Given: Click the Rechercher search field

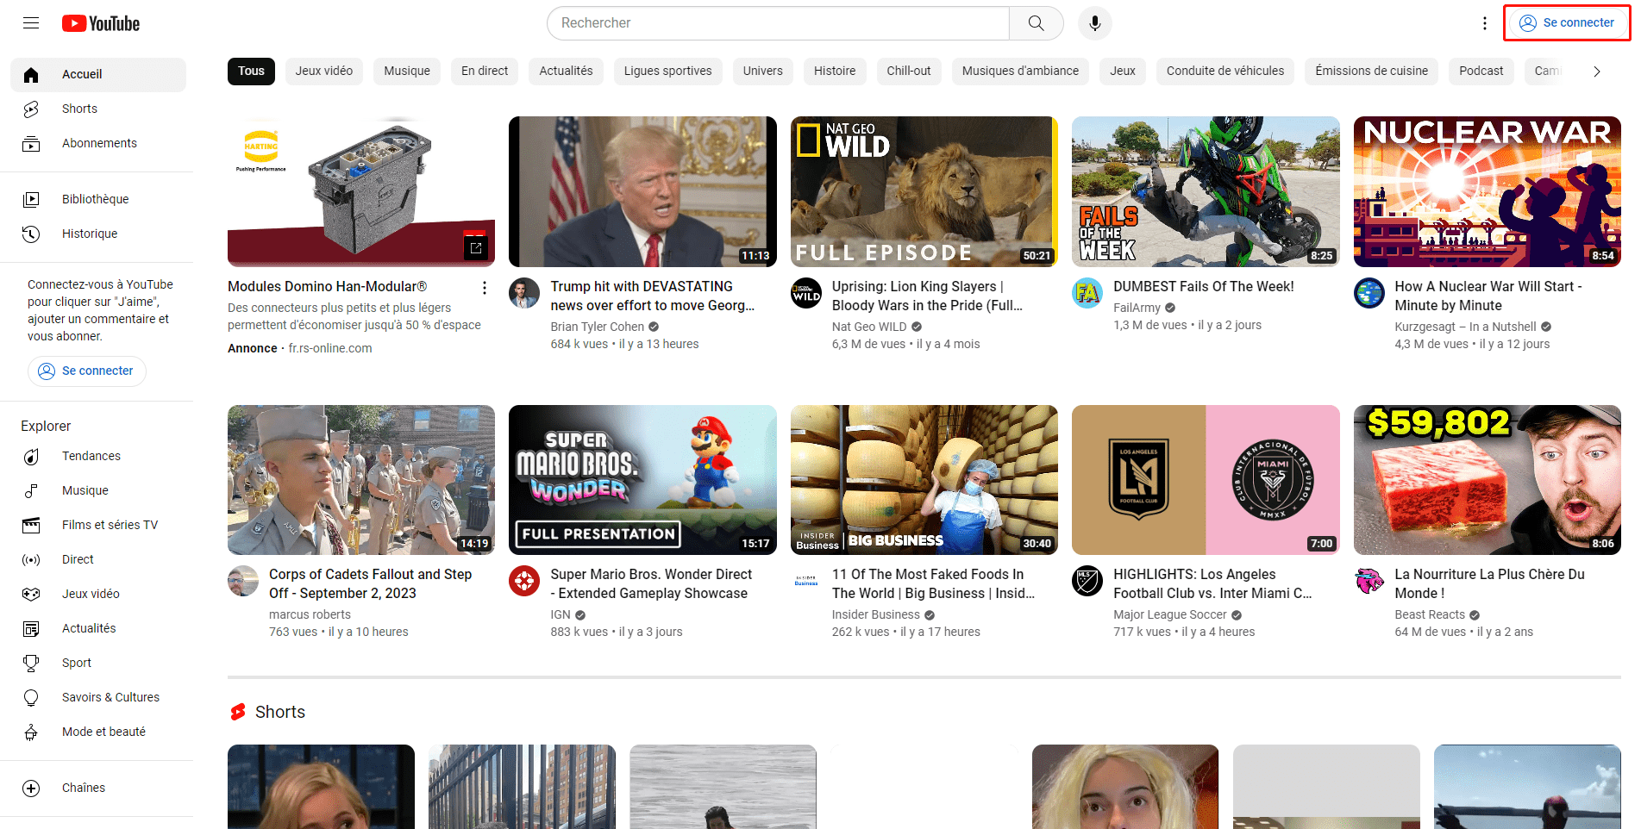Looking at the screenshot, I should [x=779, y=23].
